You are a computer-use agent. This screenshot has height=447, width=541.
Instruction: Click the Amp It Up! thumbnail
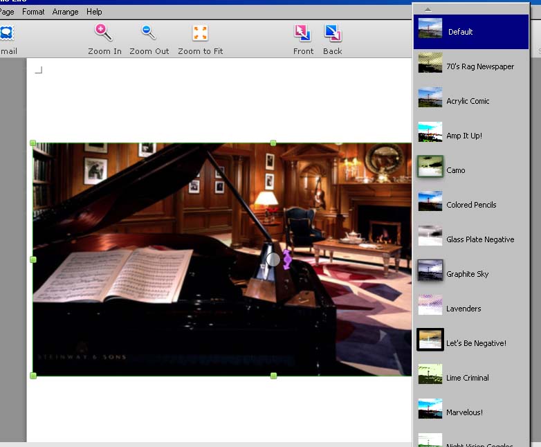[x=430, y=132]
